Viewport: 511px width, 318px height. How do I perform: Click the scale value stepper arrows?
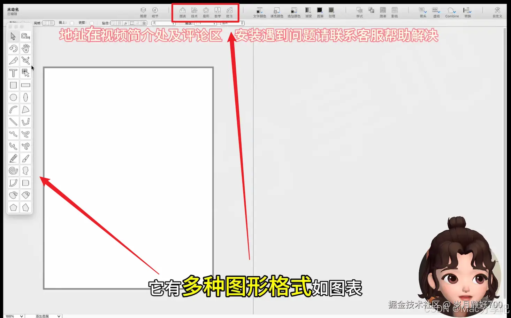coord(242,23)
